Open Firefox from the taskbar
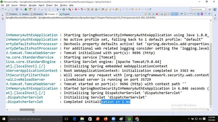218x122 pixels. [106, 119]
